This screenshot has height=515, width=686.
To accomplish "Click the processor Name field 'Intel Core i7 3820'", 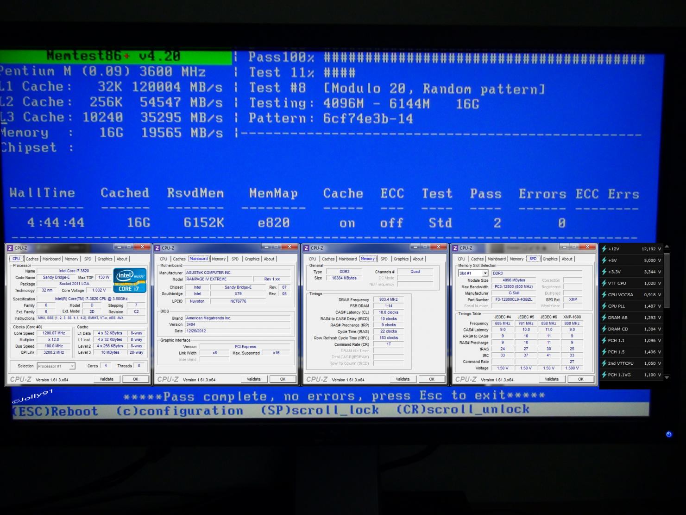I will [x=74, y=271].
